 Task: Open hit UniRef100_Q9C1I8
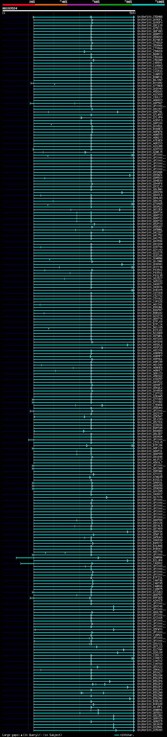tap(150, 25)
